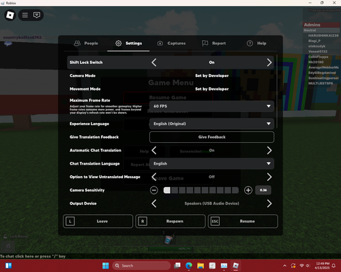Click first segment of Camera Sensitivity slider

click(167, 190)
